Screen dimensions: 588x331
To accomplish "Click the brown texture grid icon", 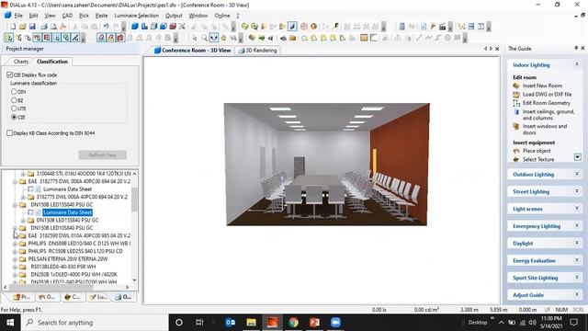I will coord(364,38).
